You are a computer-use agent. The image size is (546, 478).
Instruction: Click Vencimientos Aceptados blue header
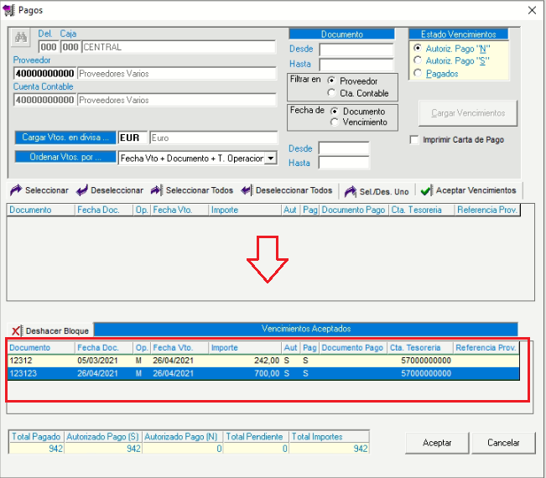(306, 329)
